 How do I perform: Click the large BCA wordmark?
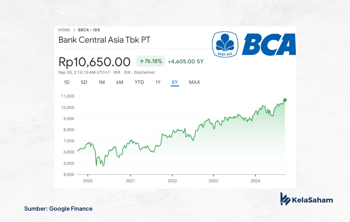[269, 44]
